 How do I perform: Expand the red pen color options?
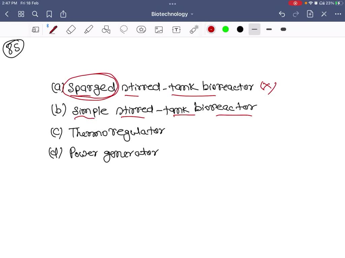211,29
